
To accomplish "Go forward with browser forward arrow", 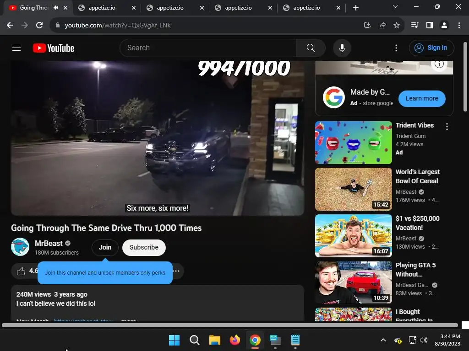I will (x=25, y=26).
